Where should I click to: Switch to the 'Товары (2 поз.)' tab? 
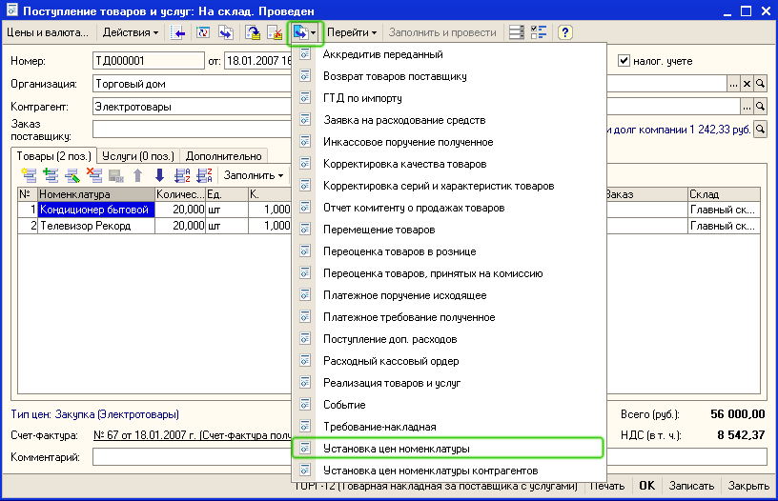(54, 155)
